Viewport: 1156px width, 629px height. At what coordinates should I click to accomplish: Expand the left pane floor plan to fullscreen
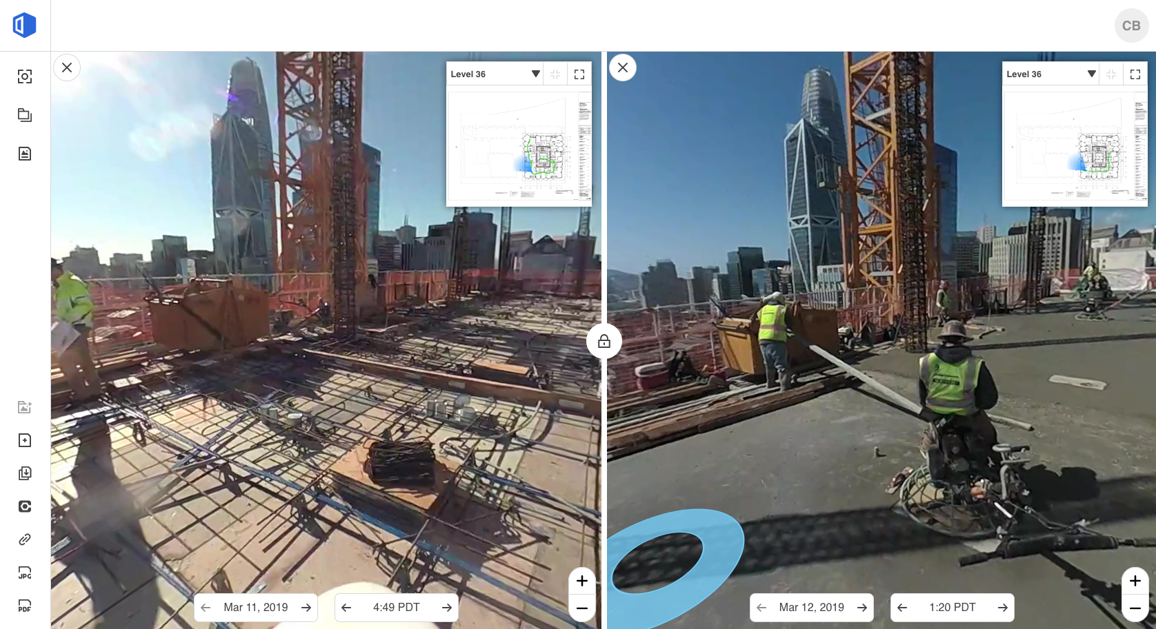click(579, 74)
